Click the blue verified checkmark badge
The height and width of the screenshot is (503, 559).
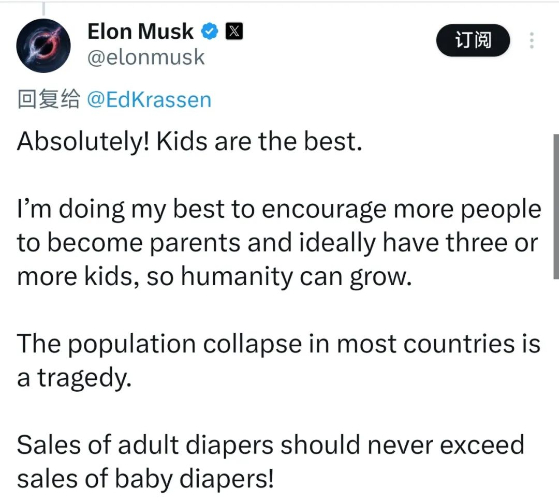pos(210,32)
